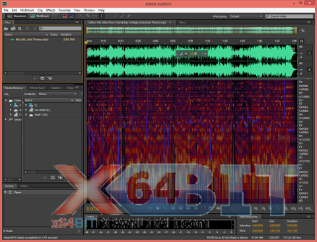Image resolution: width=317 pixels, height=242 pixels.
Task: Open the Window menu
Action: pyautogui.click(x=89, y=10)
